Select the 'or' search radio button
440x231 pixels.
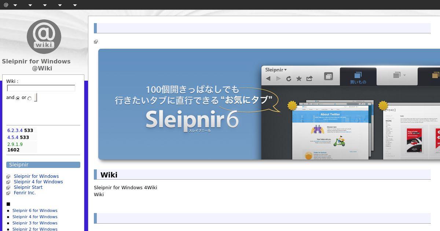coord(30,98)
